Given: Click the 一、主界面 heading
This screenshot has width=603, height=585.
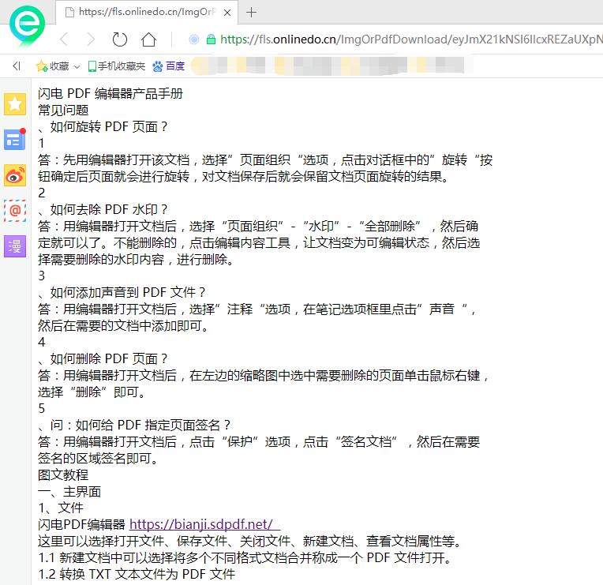Looking at the screenshot, I should 69,492.
